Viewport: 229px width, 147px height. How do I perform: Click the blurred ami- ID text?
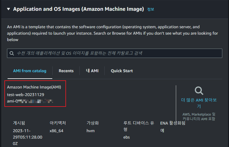pos(30,101)
